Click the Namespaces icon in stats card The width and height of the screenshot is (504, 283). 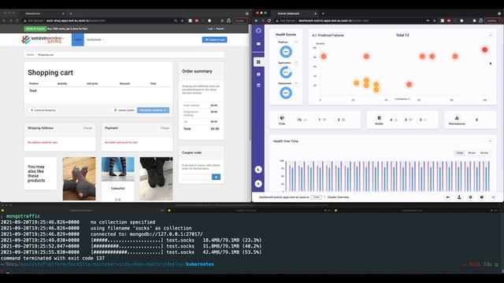(x=457, y=118)
